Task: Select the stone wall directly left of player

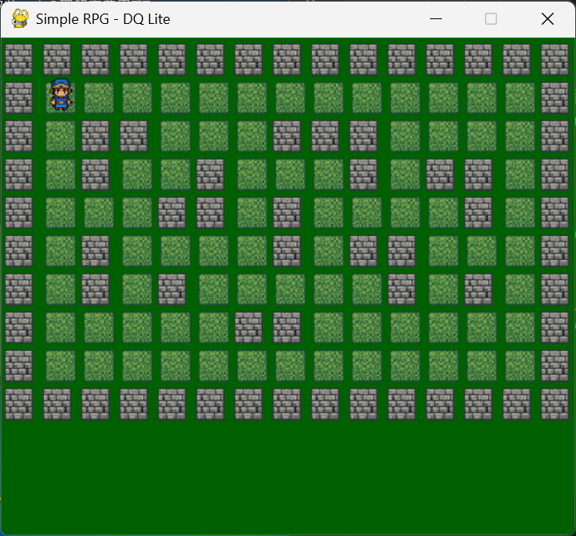Action: click(x=18, y=97)
